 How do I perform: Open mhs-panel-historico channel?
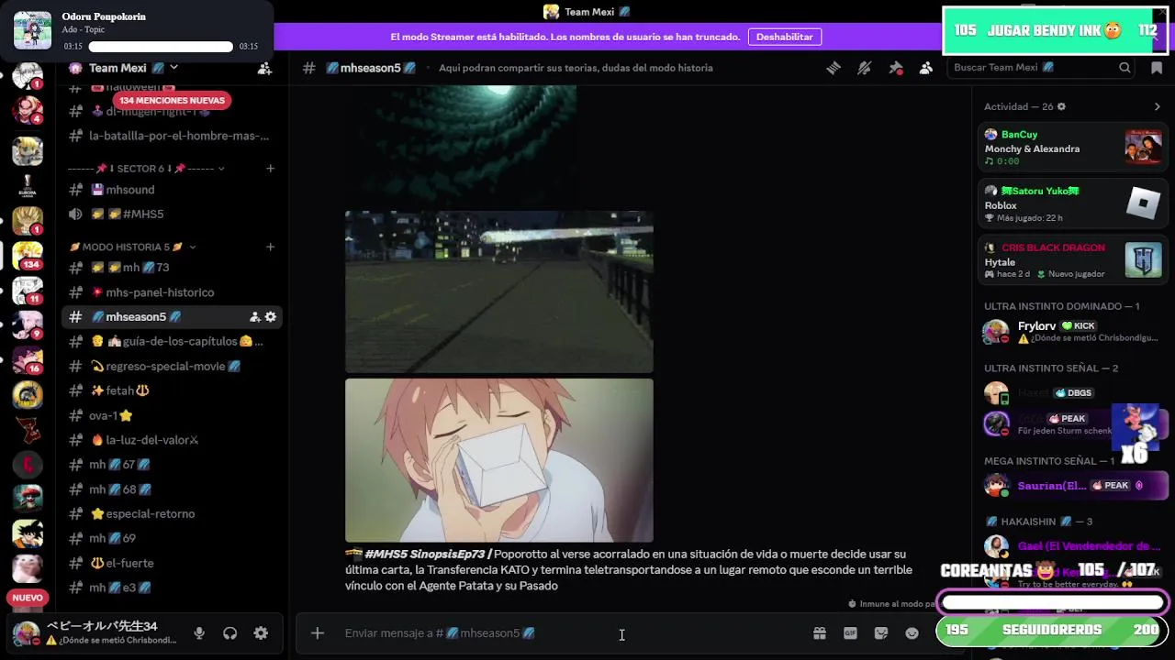172,292
